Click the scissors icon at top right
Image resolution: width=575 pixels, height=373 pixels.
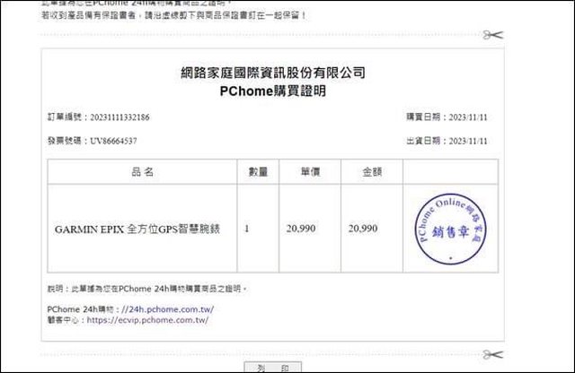point(491,35)
